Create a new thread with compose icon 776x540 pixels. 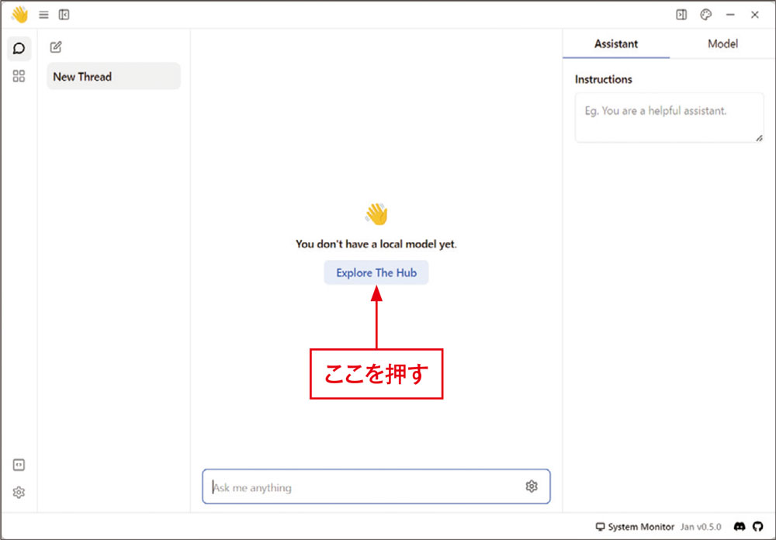(x=56, y=47)
